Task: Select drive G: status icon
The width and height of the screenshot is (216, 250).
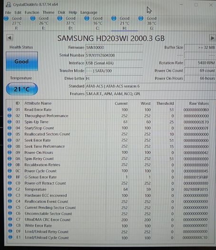Action: pyautogui.click(x=141, y=19)
